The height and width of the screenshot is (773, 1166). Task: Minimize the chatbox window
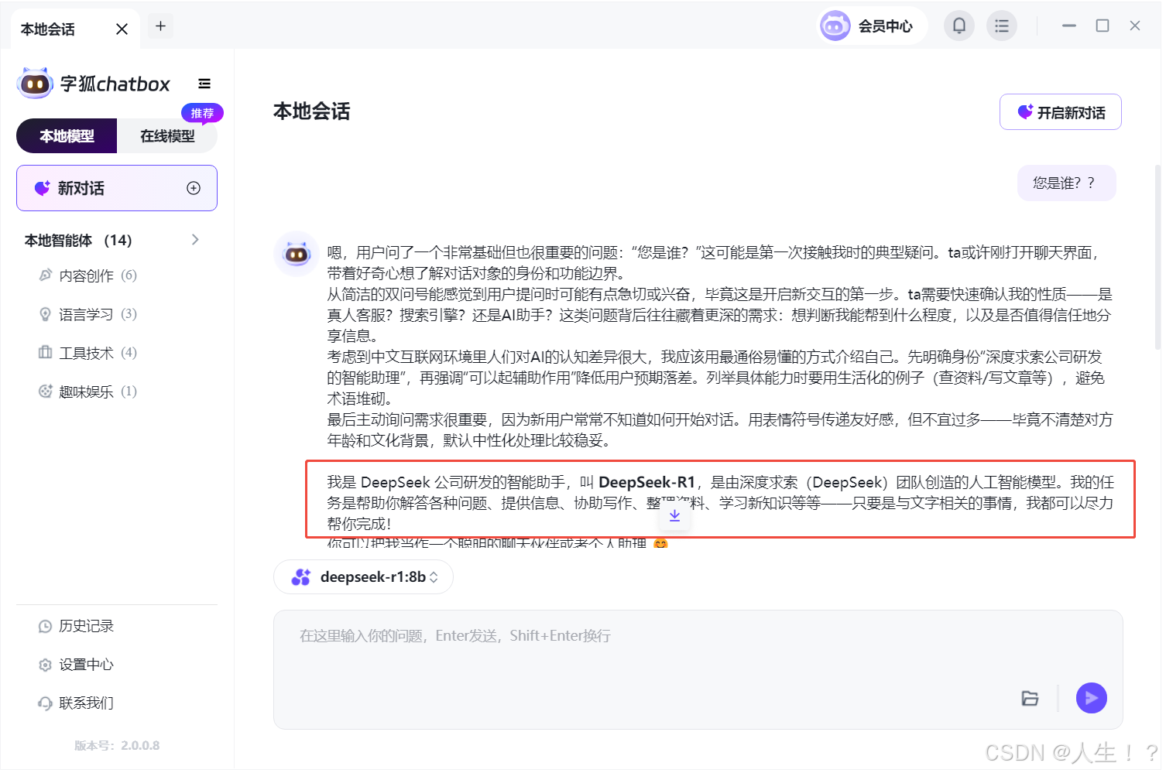tap(1069, 26)
